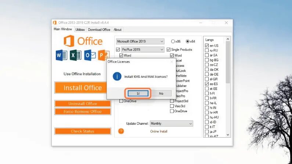Screen dimensions: 292x164
Task: Click the Install Office button
Action: pos(81,88)
